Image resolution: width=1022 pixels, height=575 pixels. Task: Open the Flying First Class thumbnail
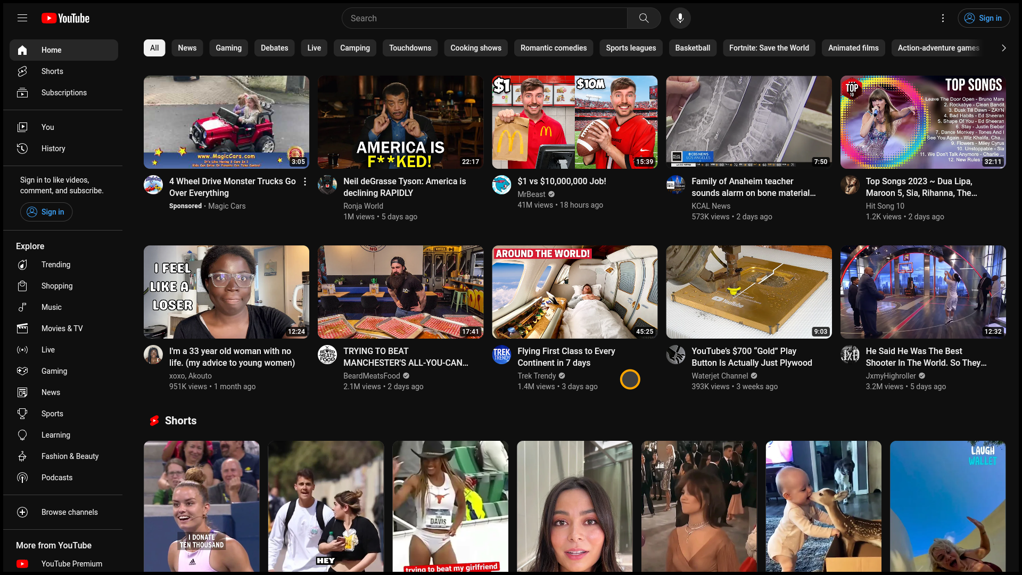[x=575, y=292]
